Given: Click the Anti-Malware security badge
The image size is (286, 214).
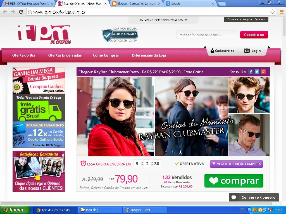Looking at the screenshot, I should pos(120,35).
